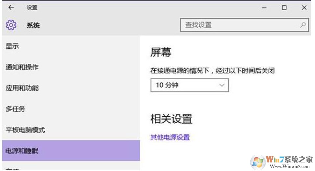Viewport: 315px width, 171px height.
Task: Click the 相关设置 heading
Action: click(x=171, y=119)
